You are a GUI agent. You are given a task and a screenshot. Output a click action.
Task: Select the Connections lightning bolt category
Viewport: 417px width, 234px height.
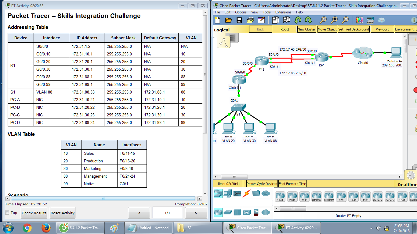pos(247,193)
